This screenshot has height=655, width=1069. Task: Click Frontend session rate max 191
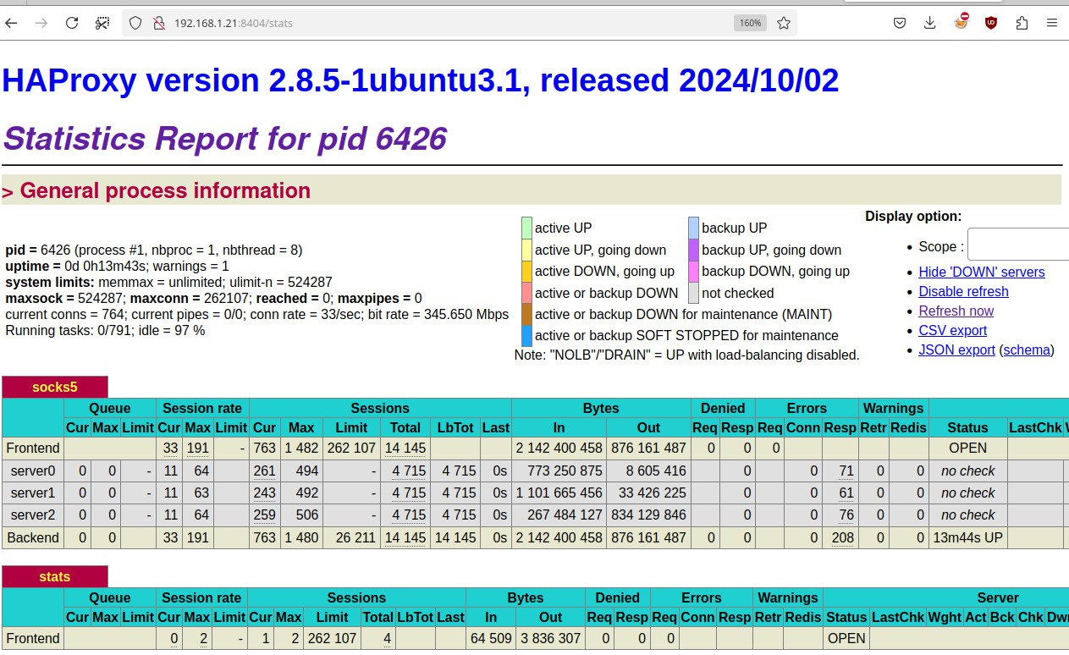tap(197, 448)
